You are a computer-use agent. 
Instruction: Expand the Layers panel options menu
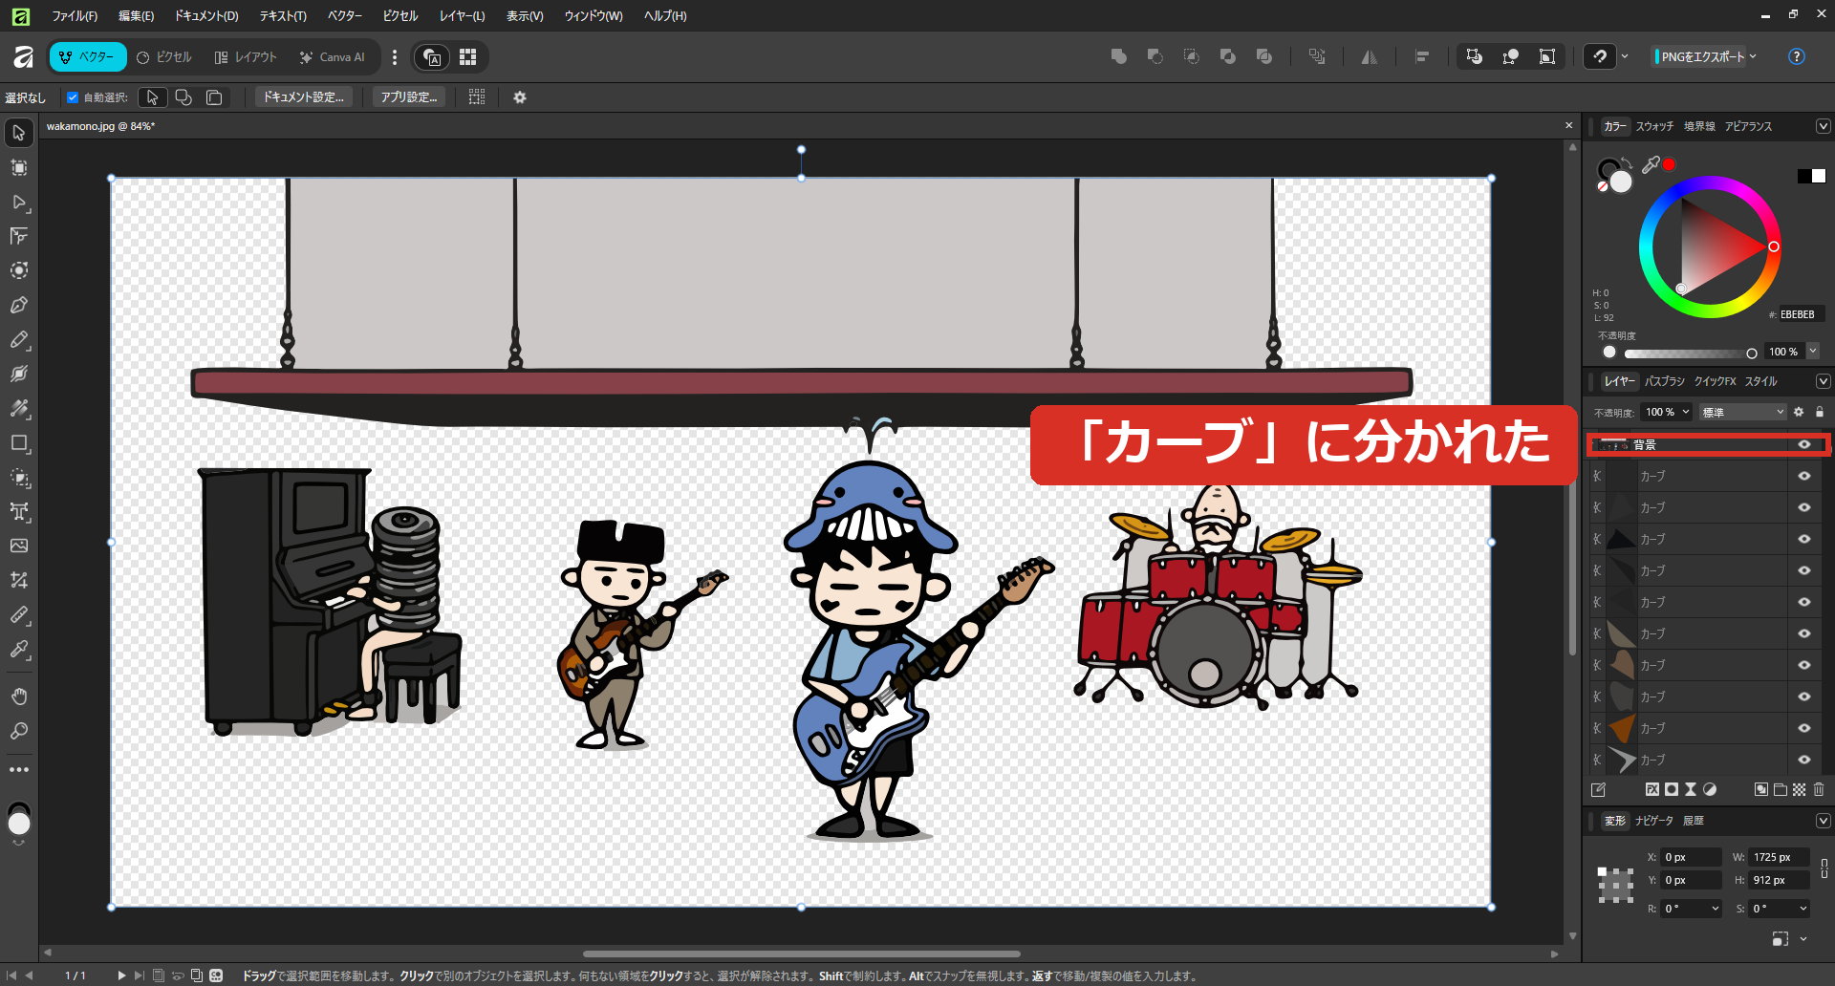[x=1823, y=381]
